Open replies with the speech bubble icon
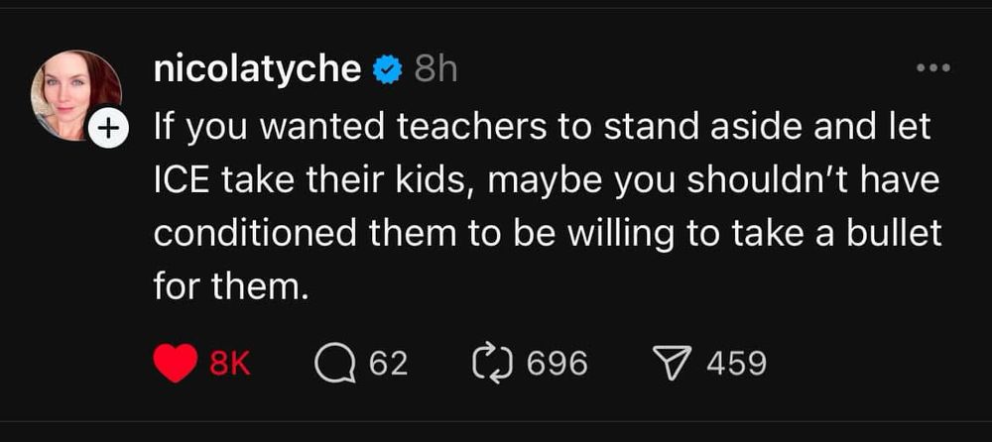This screenshot has width=992, height=442. 334,364
